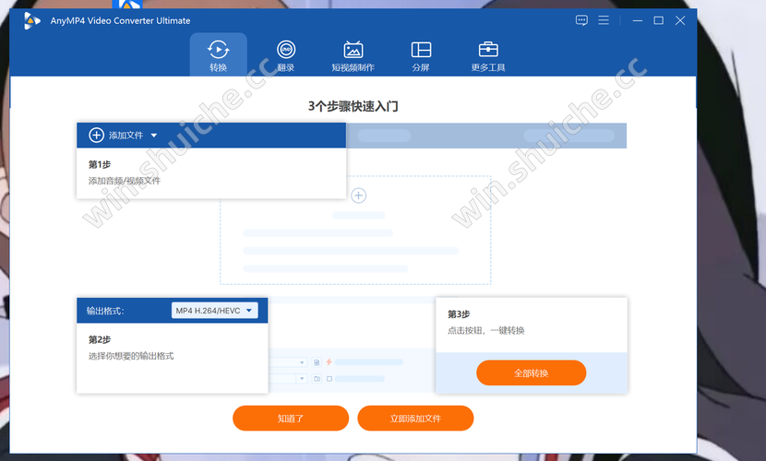
Task: Switch to the 翻录 ripper tab
Action: tap(286, 55)
